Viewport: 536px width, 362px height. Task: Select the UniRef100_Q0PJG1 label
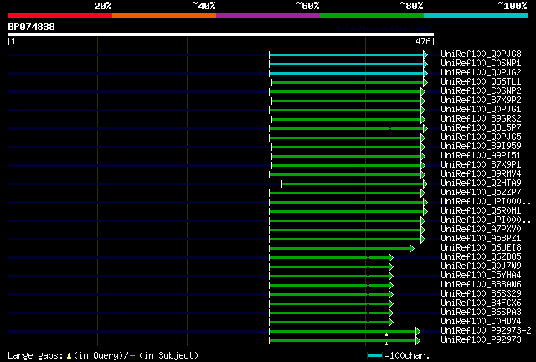(481, 110)
